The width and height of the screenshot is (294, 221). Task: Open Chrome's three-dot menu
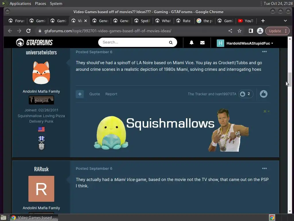click(286, 31)
